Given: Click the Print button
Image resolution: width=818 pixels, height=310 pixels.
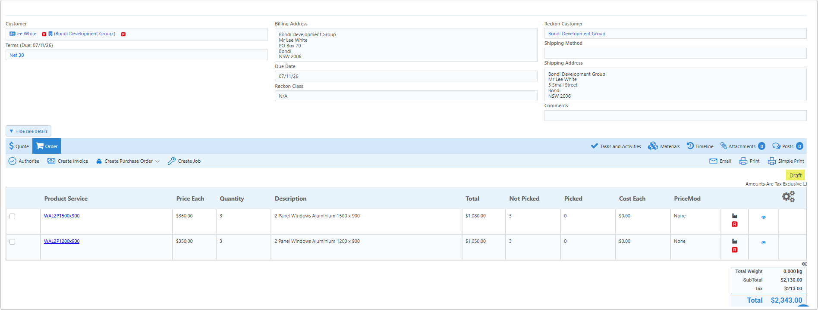Looking at the screenshot, I should pyautogui.click(x=749, y=161).
